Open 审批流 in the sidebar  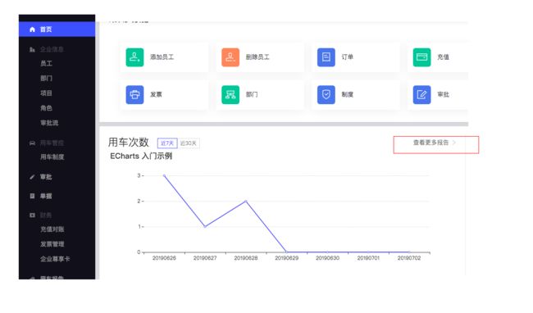[x=49, y=123]
